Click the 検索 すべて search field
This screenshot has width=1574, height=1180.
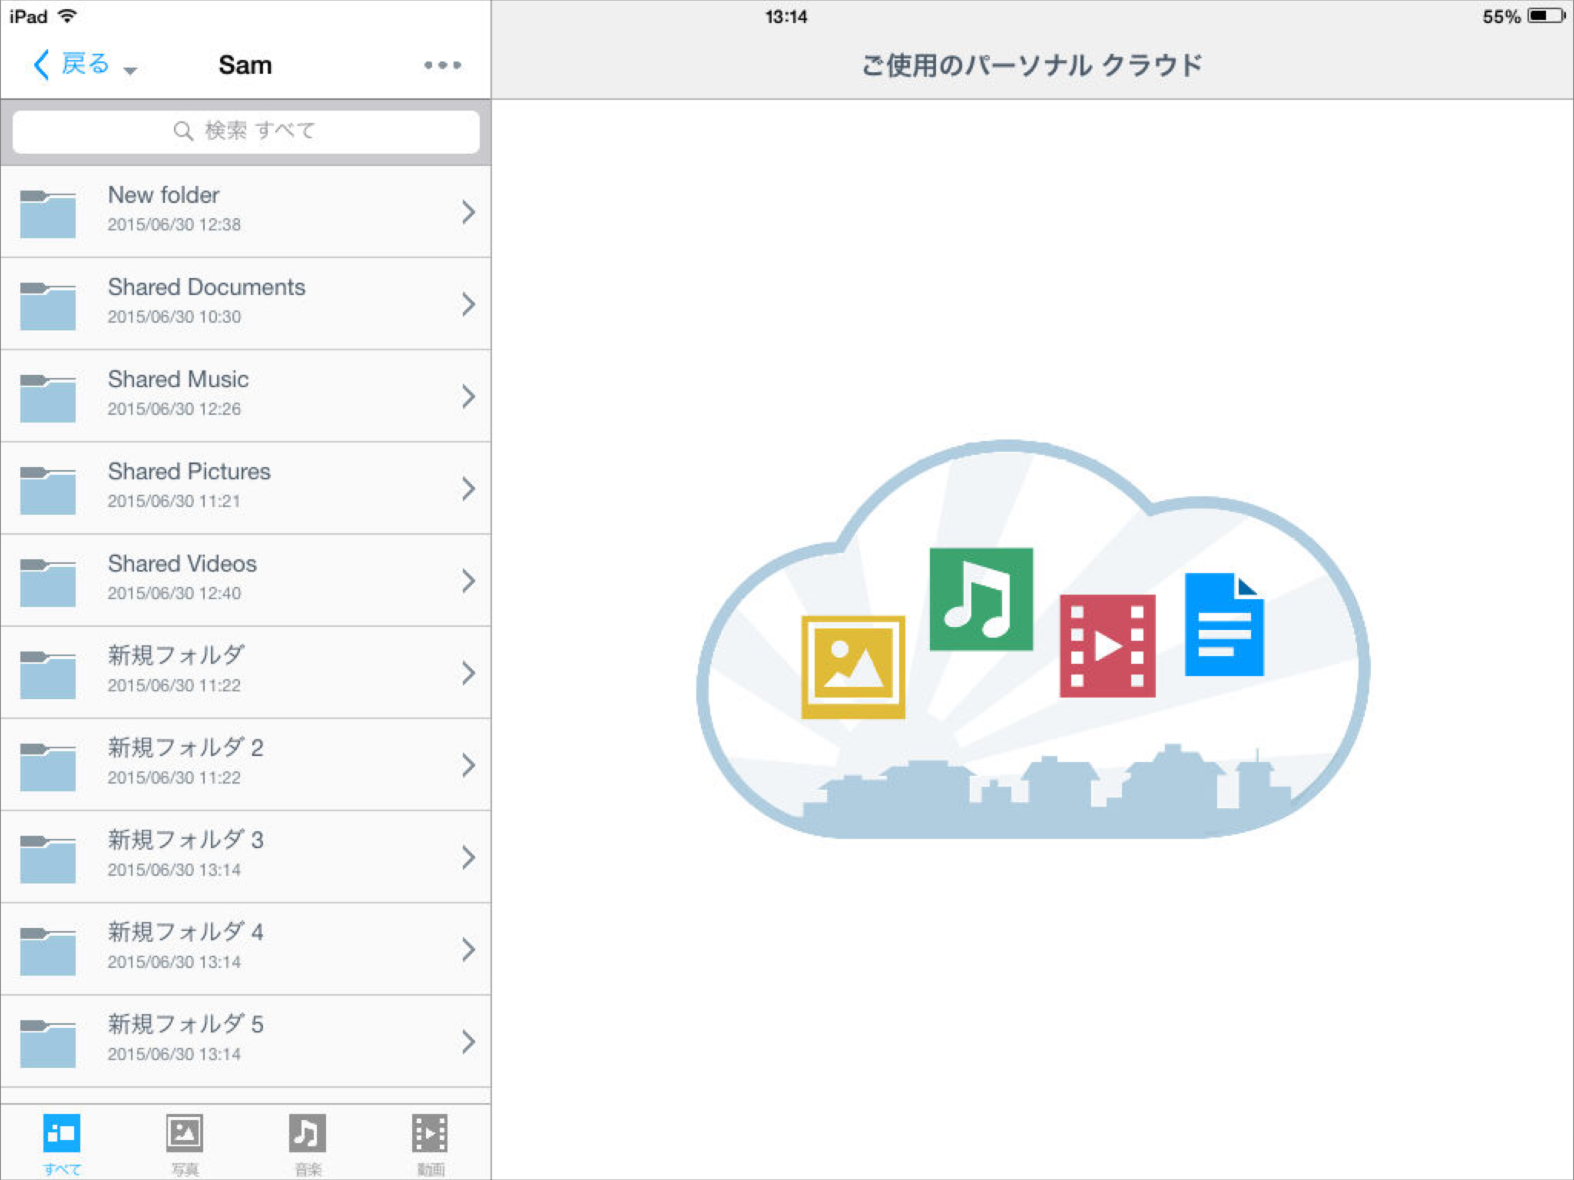pyautogui.click(x=245, y=131)
